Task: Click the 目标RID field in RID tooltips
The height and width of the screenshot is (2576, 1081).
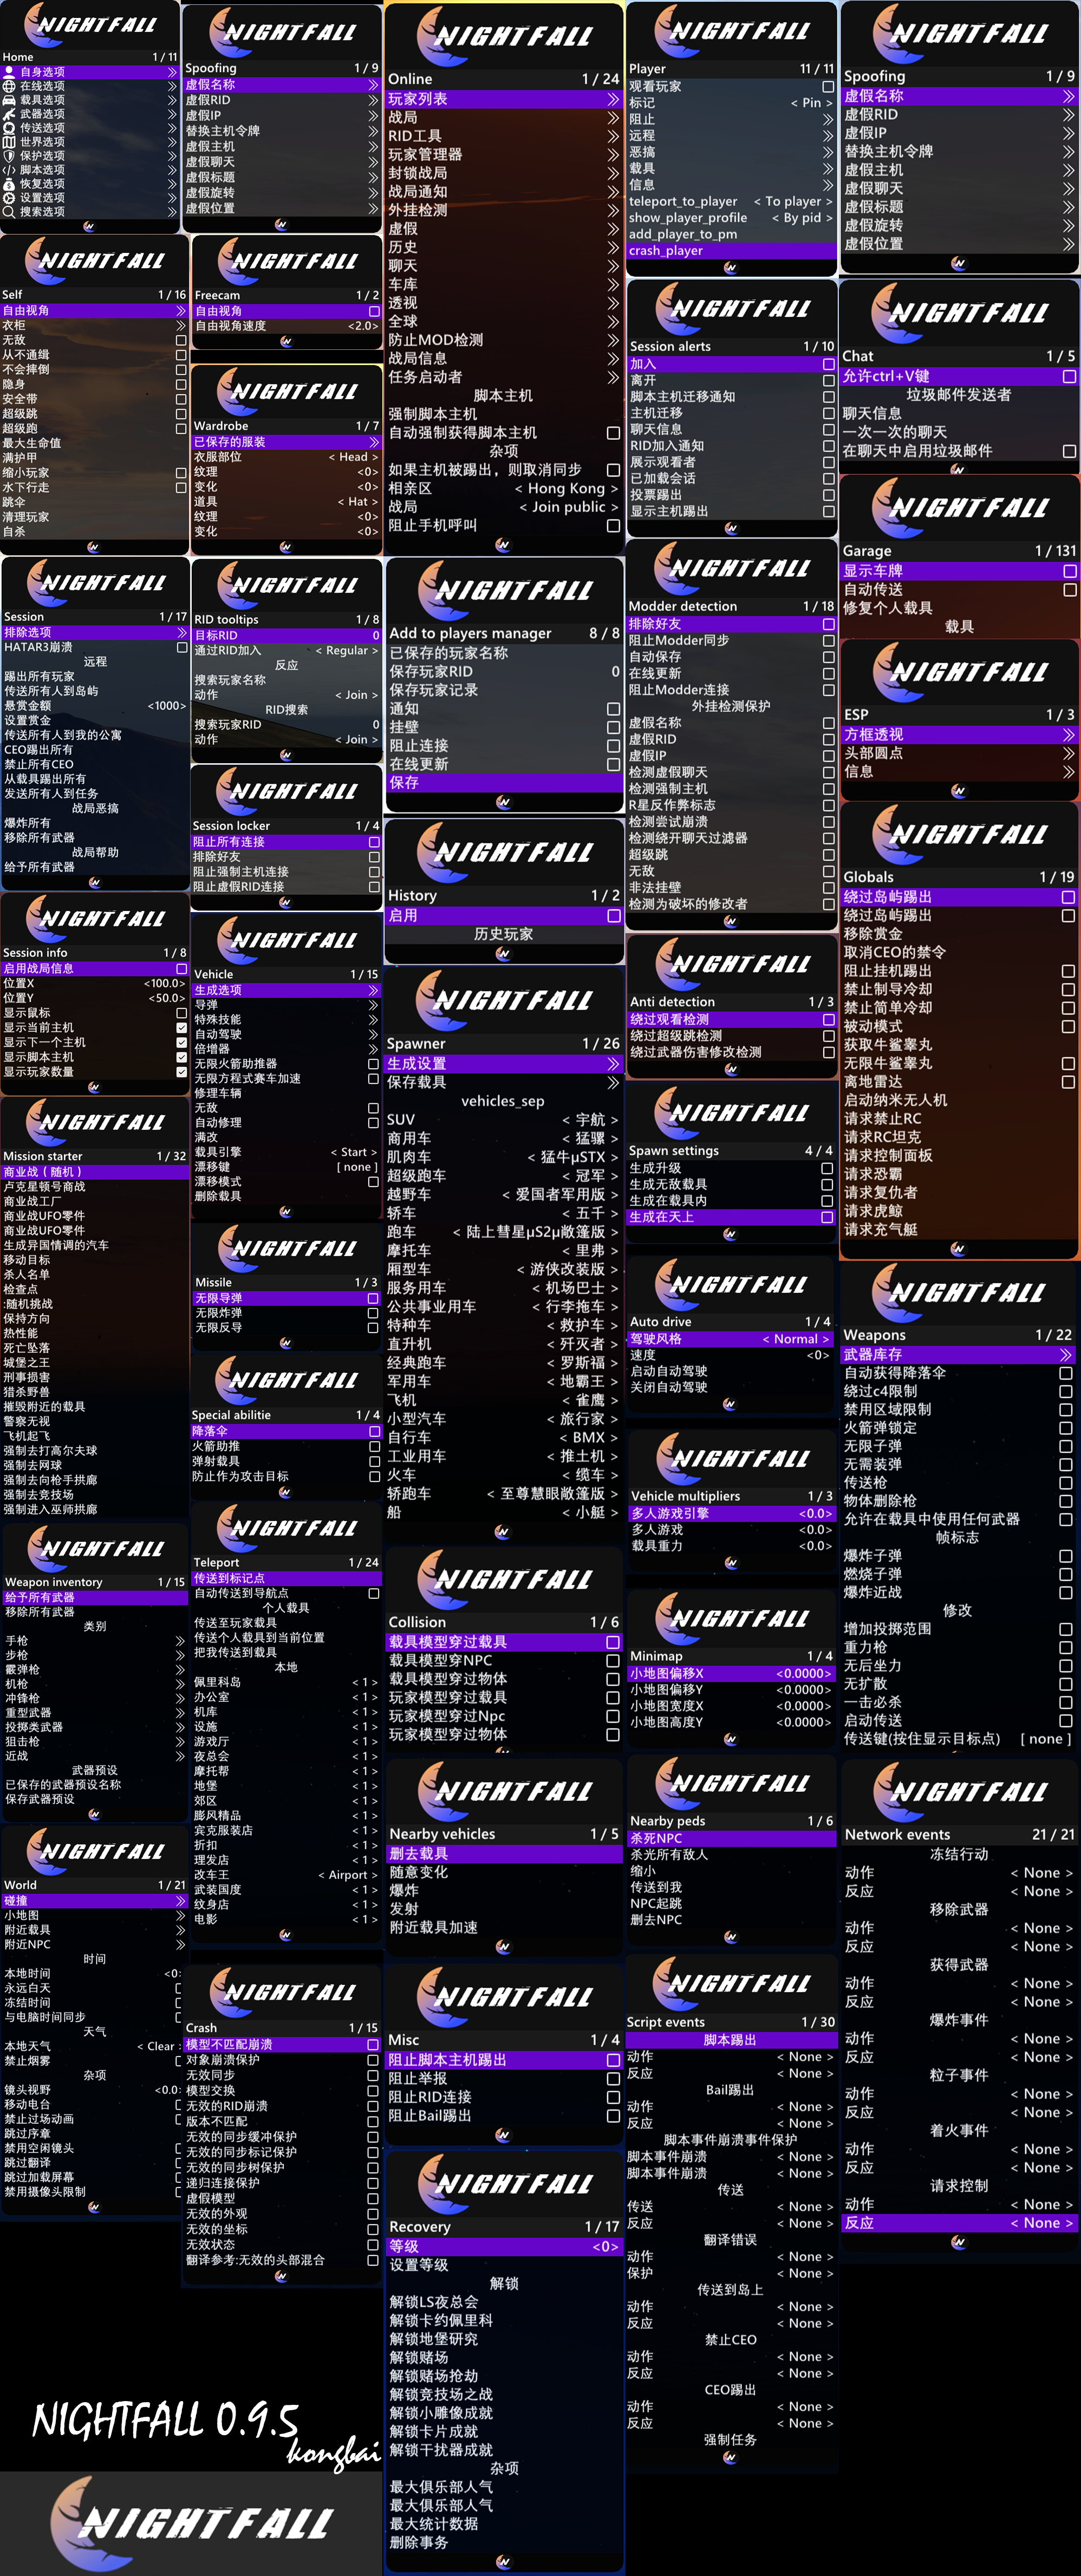Action: (216, 635)
